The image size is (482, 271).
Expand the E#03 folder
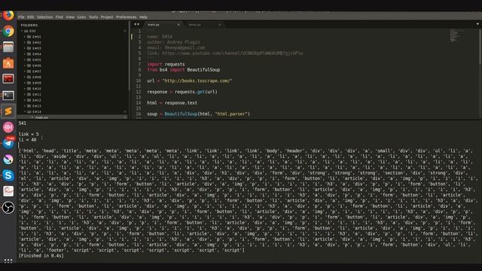pyautogui.click(x=25, y=48)
